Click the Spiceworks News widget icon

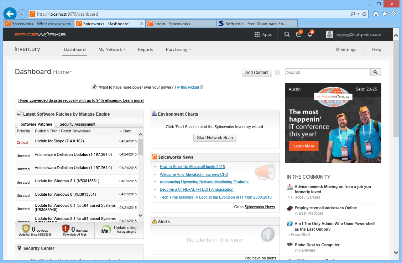[154, 157]
